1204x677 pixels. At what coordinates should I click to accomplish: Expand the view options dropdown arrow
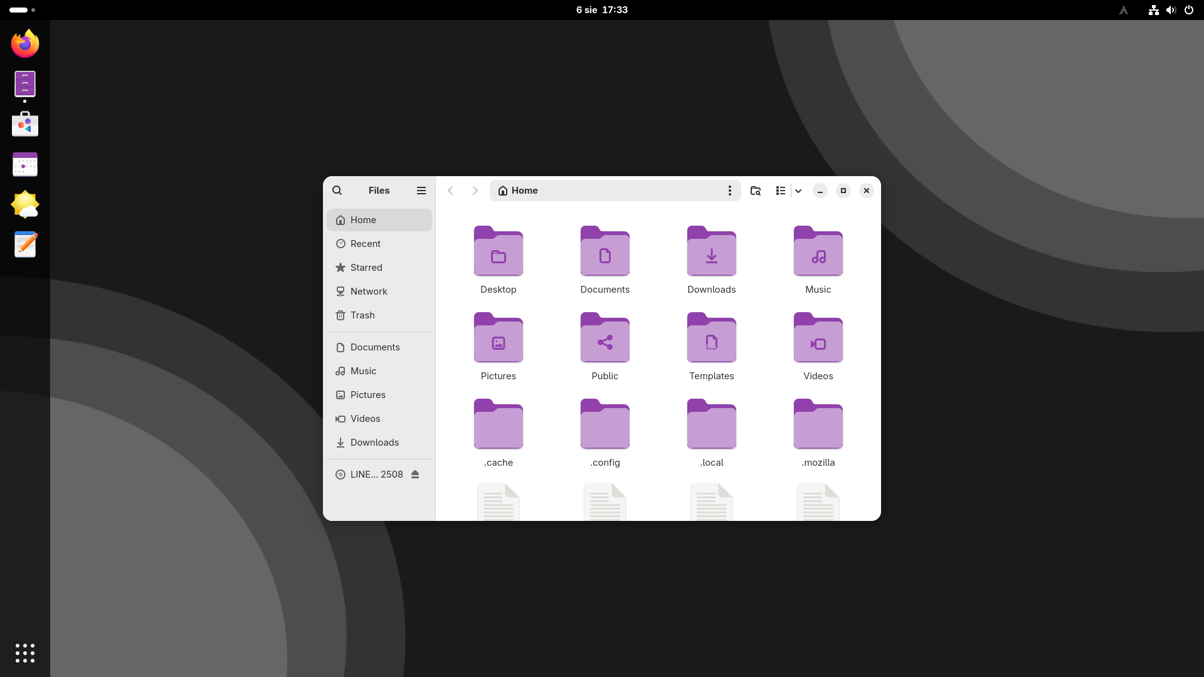pos(798,191)
